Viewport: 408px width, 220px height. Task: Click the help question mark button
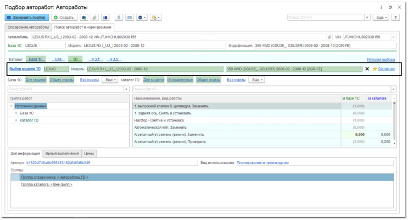point(395,18)
